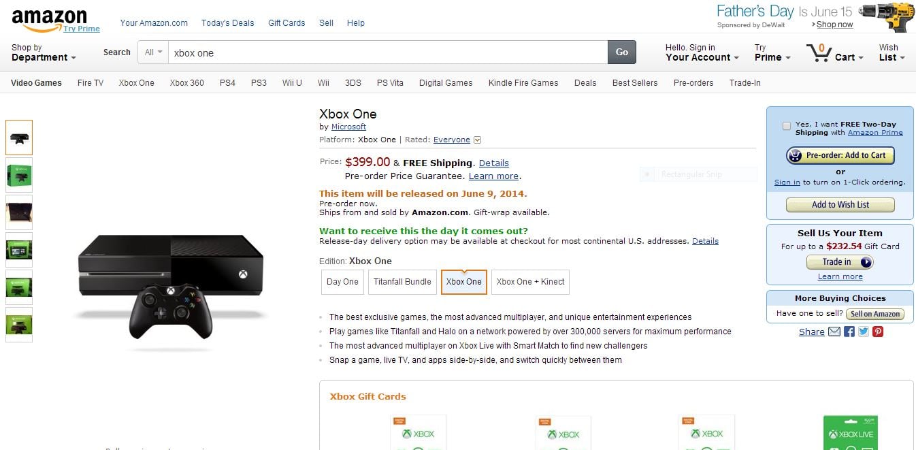Viewport: 916px width, 450px height.
Task: Click into the search input field
Action: point(387,52)
